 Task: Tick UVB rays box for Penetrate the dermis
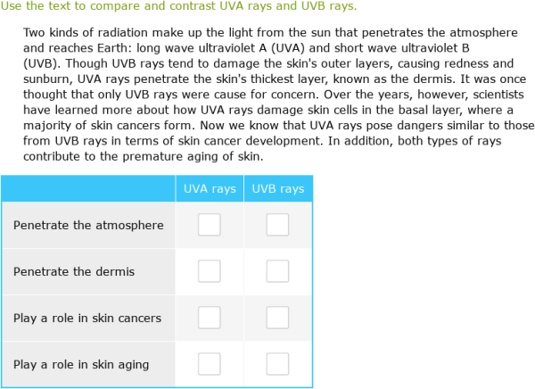tap(277, 271)
